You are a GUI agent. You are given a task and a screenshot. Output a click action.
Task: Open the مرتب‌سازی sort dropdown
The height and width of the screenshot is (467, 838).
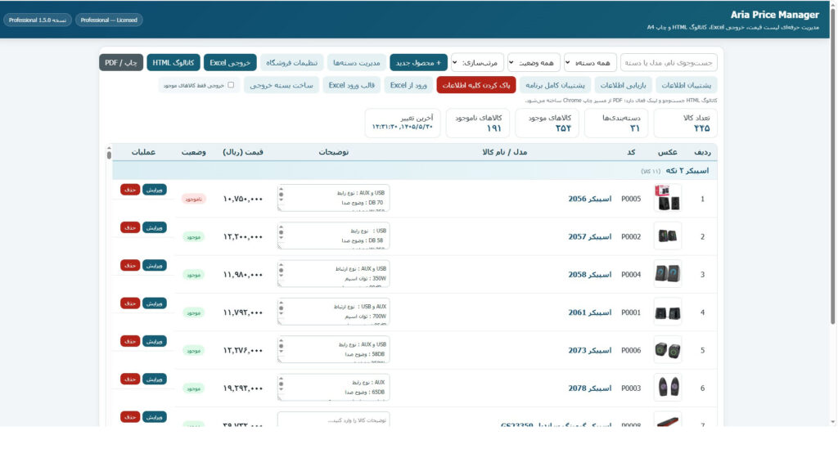(x=477, y=62)
